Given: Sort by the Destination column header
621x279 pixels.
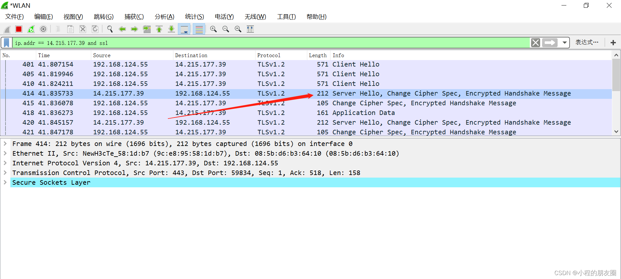Looking at the screenshot, I should pos(214,56).
